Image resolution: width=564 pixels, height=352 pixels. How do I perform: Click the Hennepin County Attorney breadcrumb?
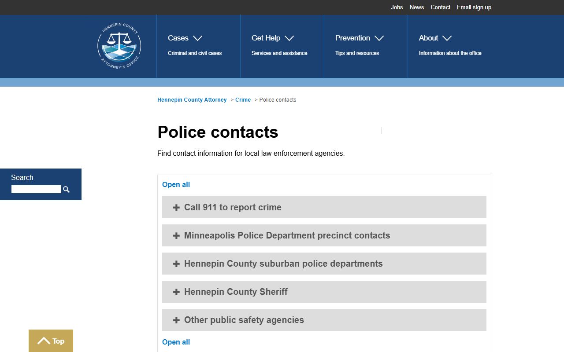pos(192,100)
